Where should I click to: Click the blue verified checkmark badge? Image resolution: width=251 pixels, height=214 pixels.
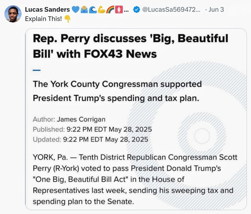coord(137,10)
